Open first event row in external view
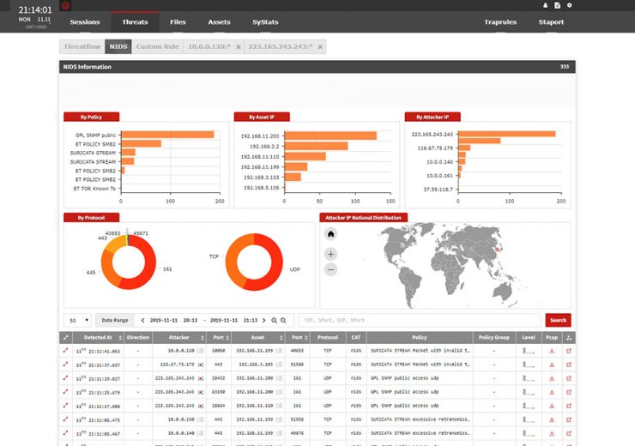Image resolution: width=635 pixels, height=446 pixels. pyautogui.click(x=568, y=351)
